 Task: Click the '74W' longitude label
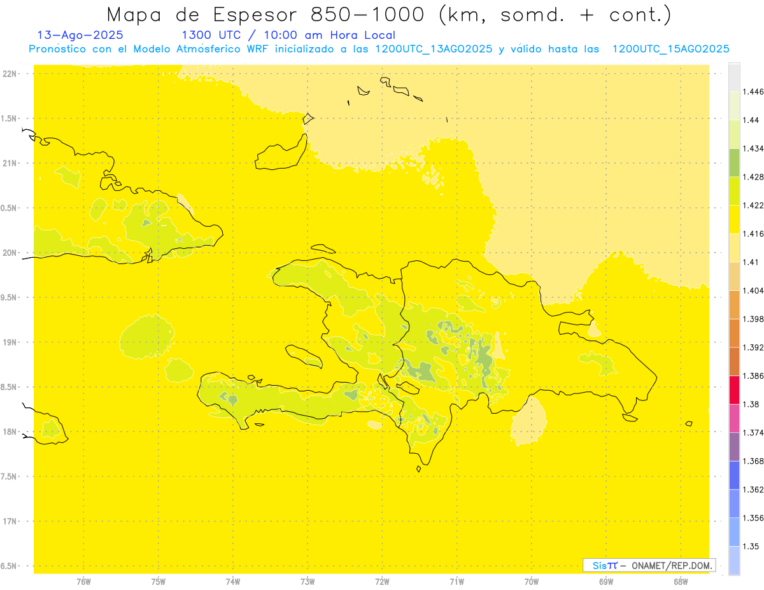pos(232,581)
